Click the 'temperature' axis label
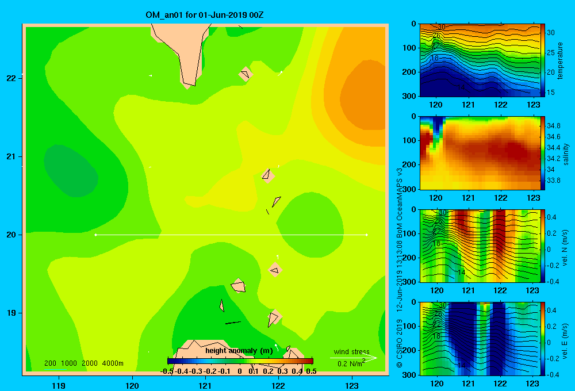Image resolution: width=575 pixels, height=391 pixels. [x=560, y=60]
